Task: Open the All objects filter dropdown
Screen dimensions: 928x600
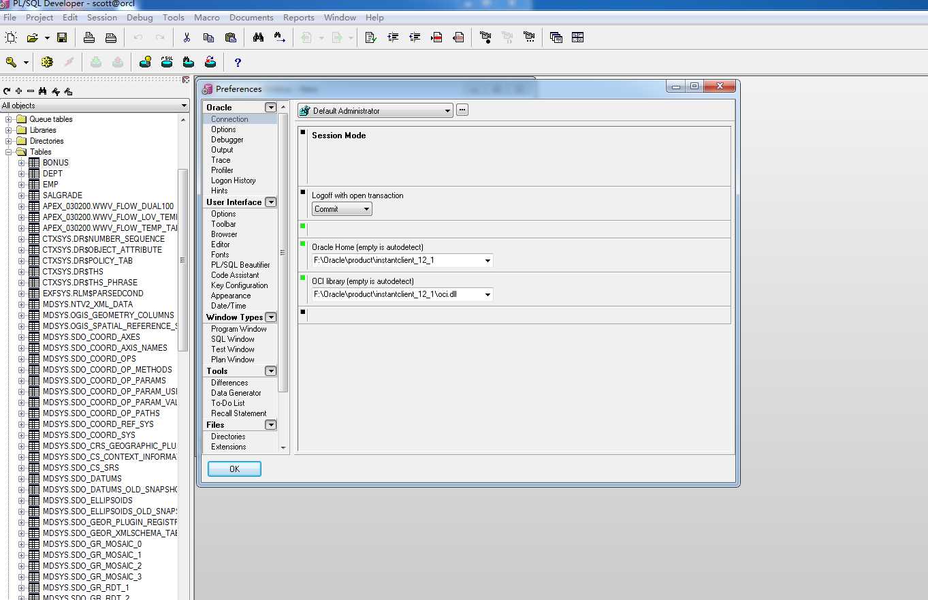Action: click(x=184, y=106)
